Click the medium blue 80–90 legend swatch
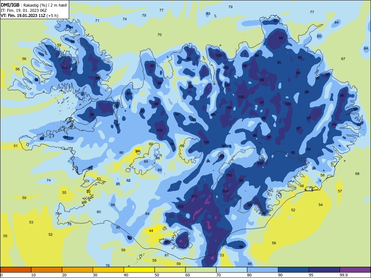371x278 pixels. pyautogui.click(x=263, y=270)
